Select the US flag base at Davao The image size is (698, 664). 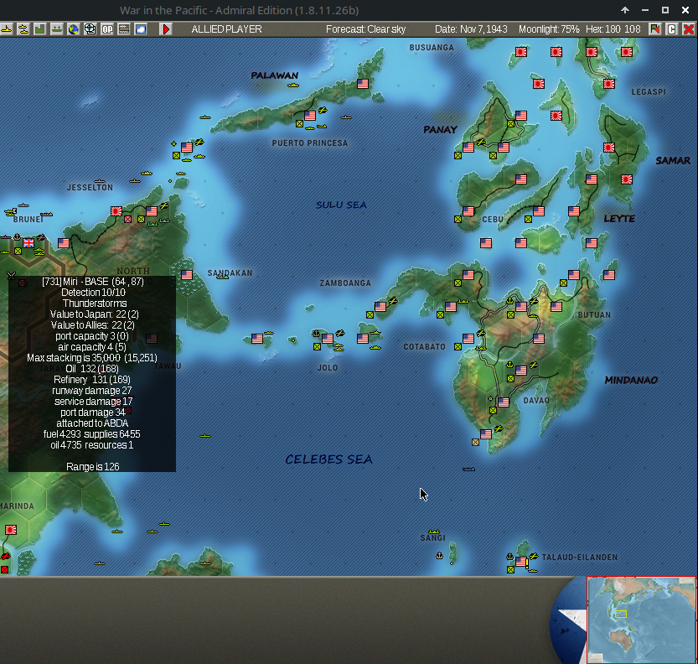[504, 402]
